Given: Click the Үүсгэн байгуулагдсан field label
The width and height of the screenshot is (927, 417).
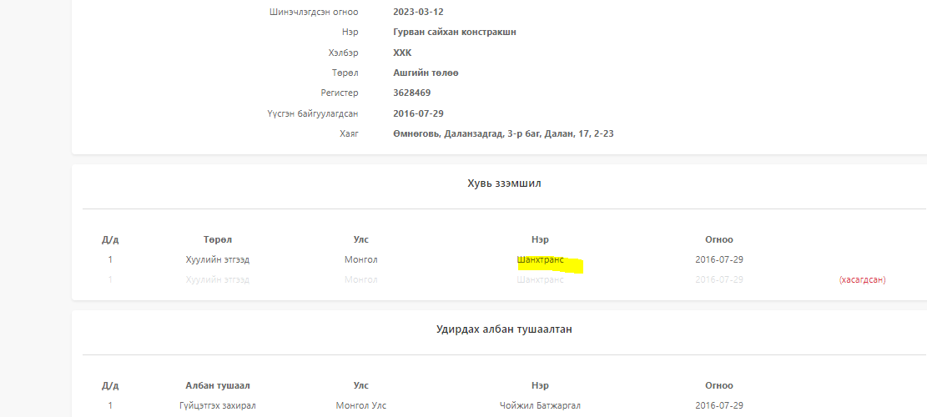Looking at the screenshot, I should (308, 113).
